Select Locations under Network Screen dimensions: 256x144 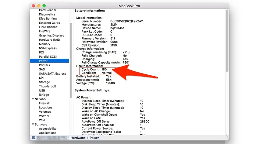coord(45,107)
